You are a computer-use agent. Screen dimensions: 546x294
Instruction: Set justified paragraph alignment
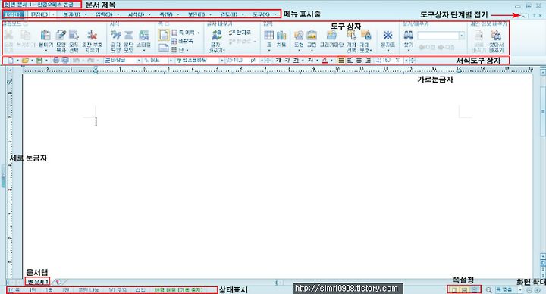(x=341, y=60)
